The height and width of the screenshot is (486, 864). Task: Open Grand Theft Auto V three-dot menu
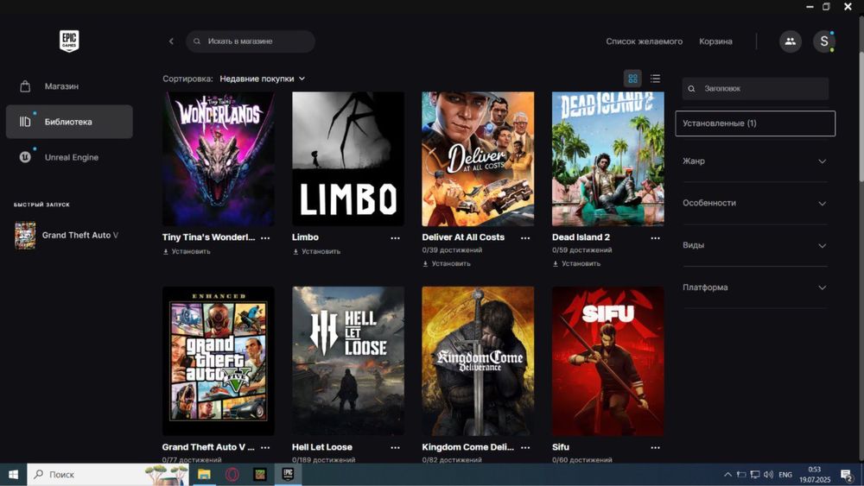(x=265, y=447)
